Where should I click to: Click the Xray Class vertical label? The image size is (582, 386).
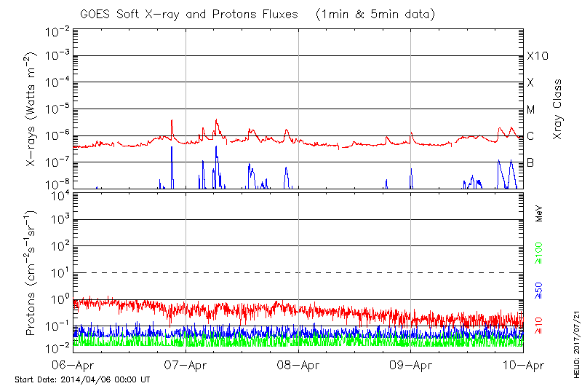point(557,109)
